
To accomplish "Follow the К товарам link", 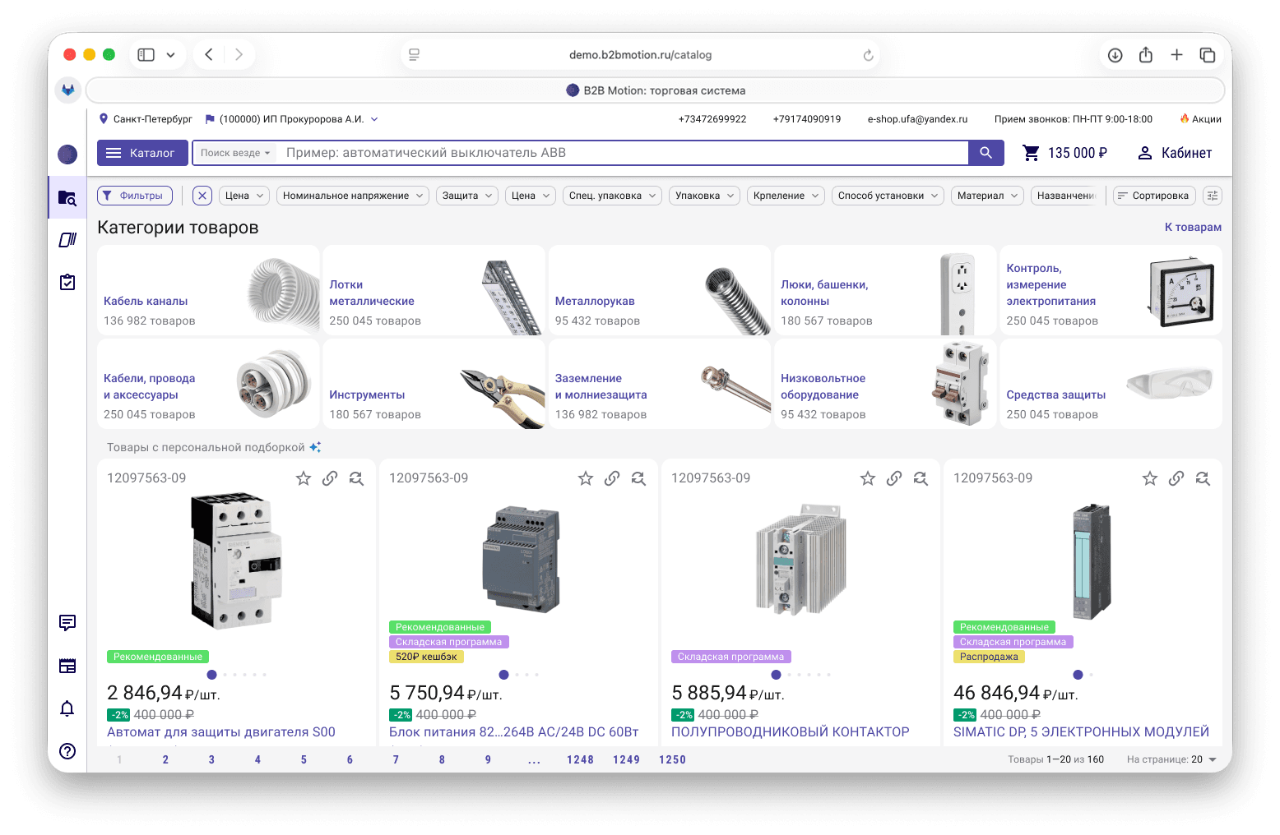I will pos(1193,227).
